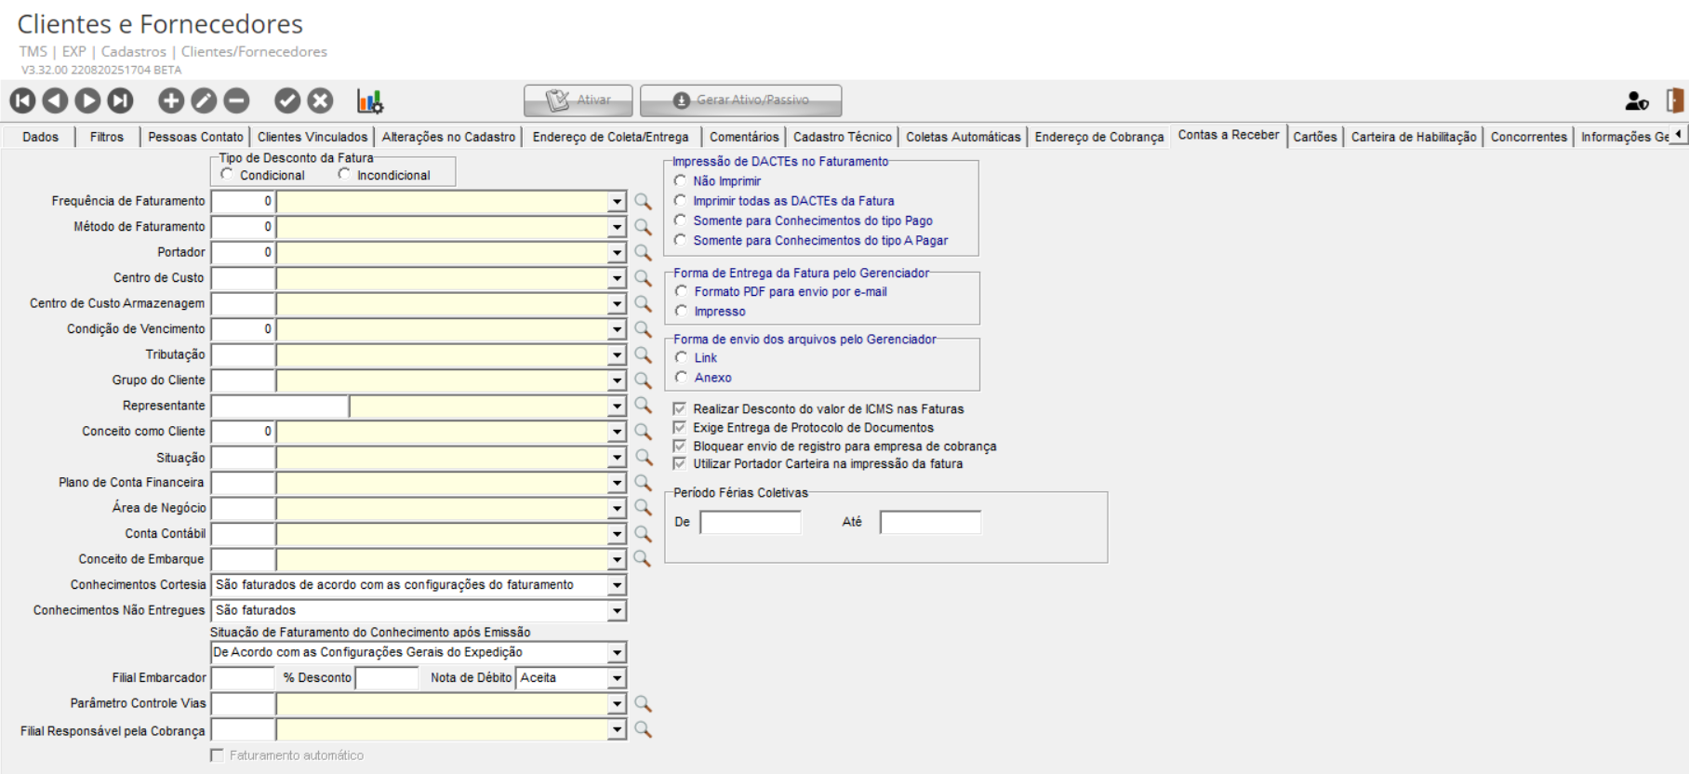
Task: Cancel changes with the X icon
Action: 320,100
